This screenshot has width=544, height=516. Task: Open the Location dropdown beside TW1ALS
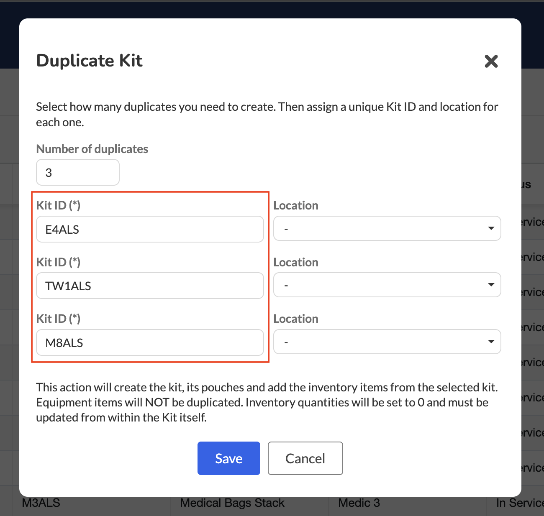pos(387,285)
